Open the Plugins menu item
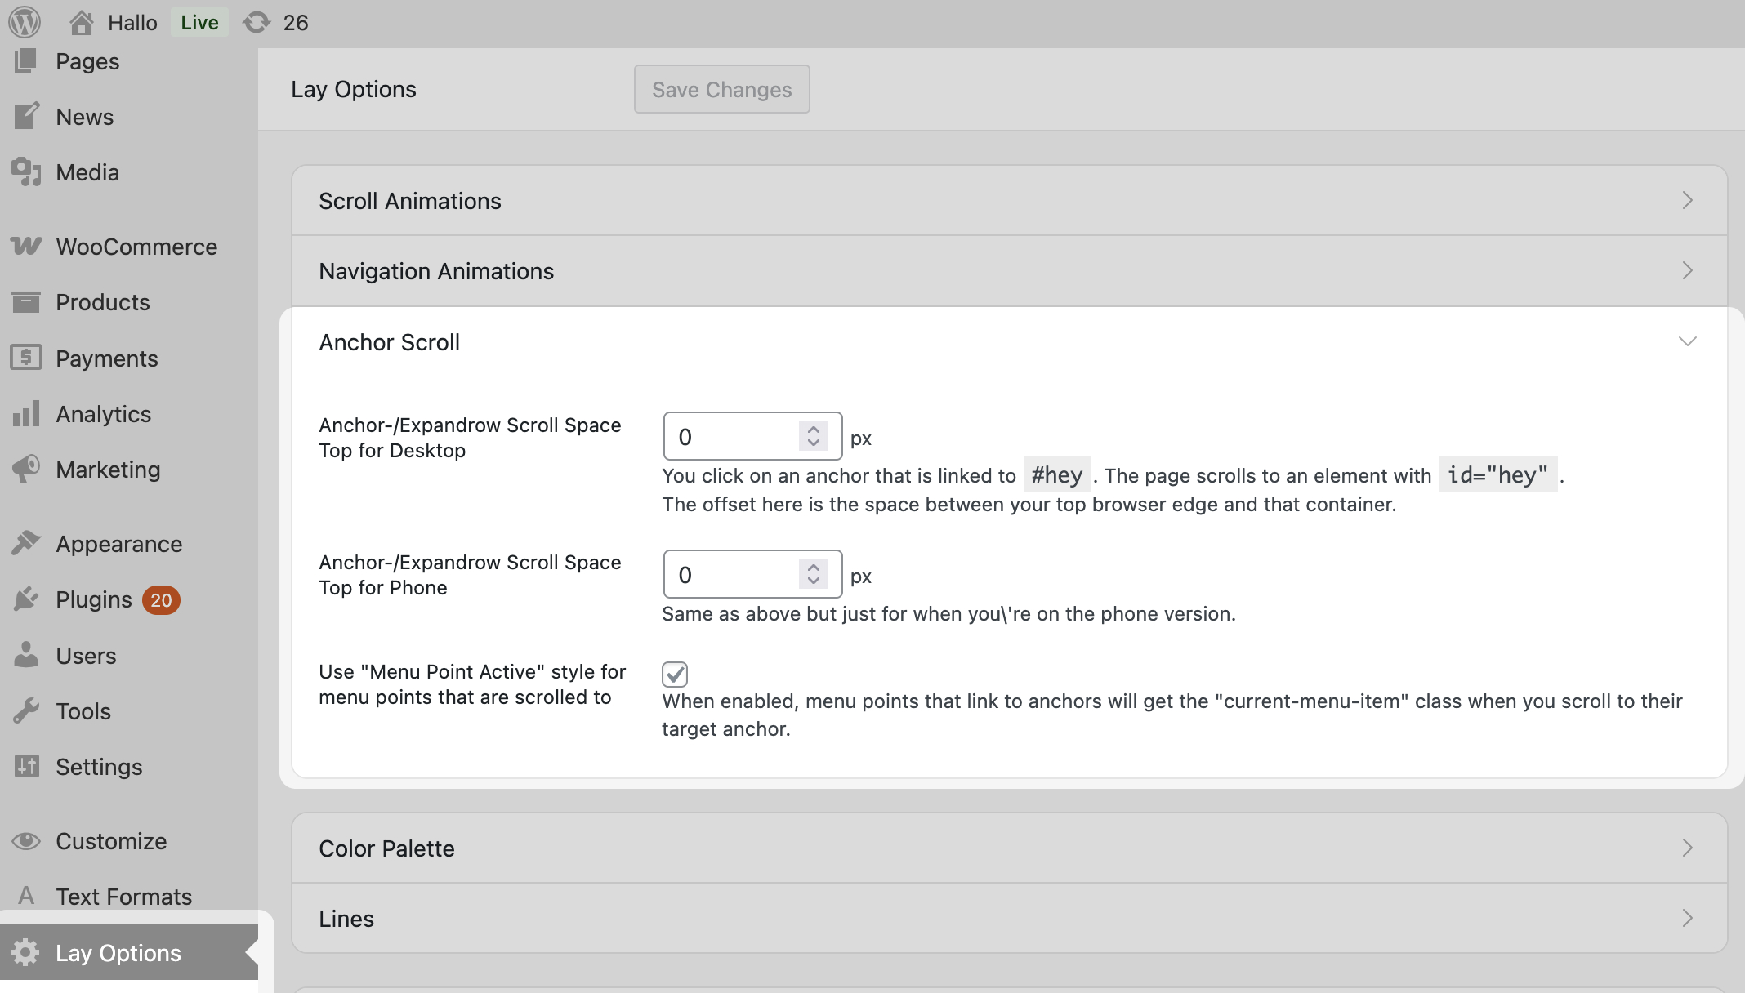Screen dimensions: 1745x993 pos(94,599)
